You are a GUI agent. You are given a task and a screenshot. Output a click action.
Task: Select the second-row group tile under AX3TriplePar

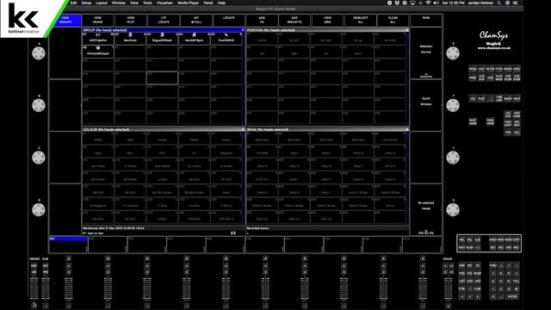[x=98, y=52]
